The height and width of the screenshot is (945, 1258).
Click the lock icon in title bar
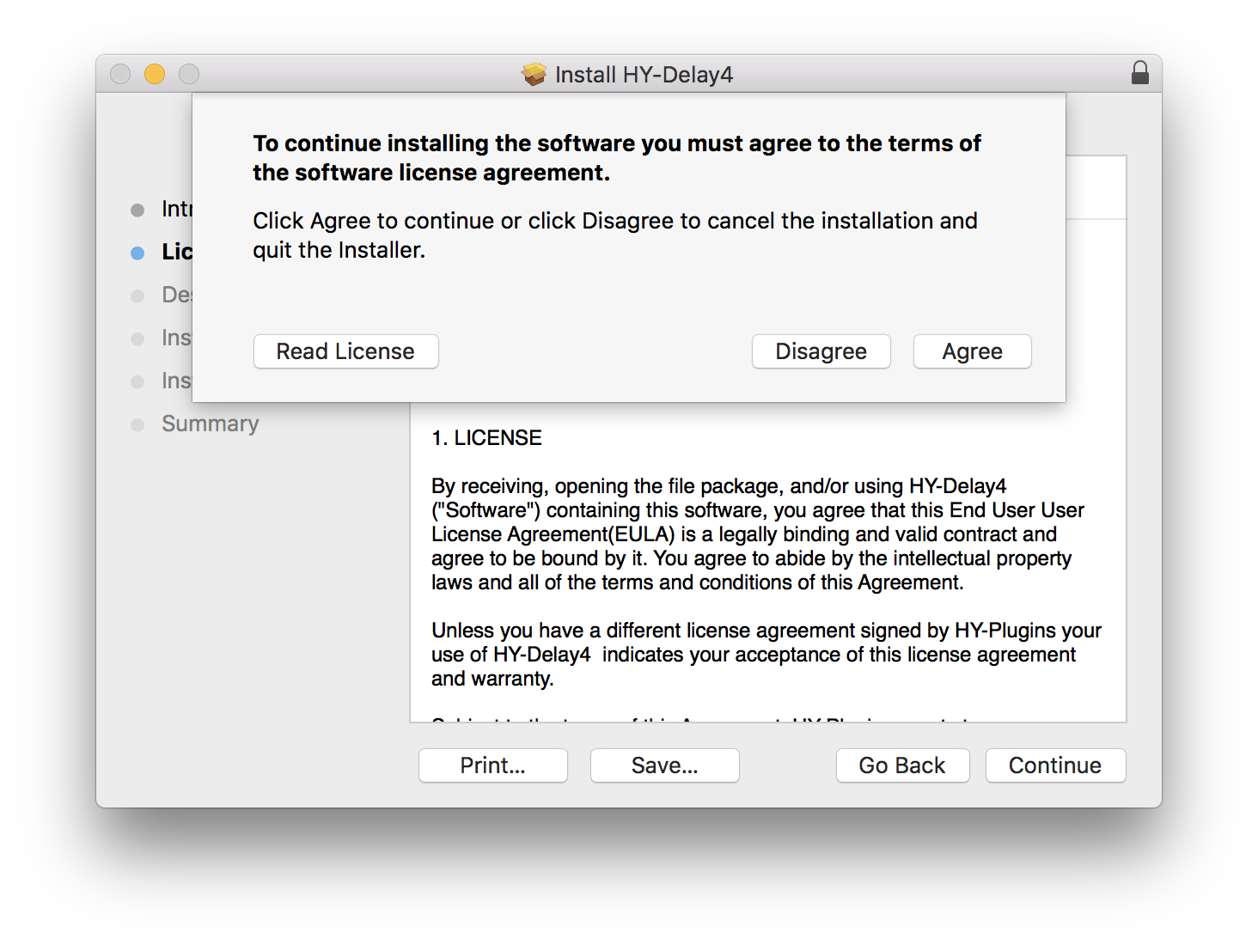coord(1140,73)
